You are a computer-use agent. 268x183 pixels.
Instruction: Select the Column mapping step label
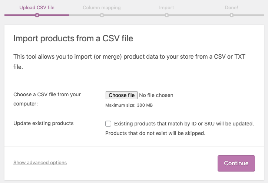102,8
